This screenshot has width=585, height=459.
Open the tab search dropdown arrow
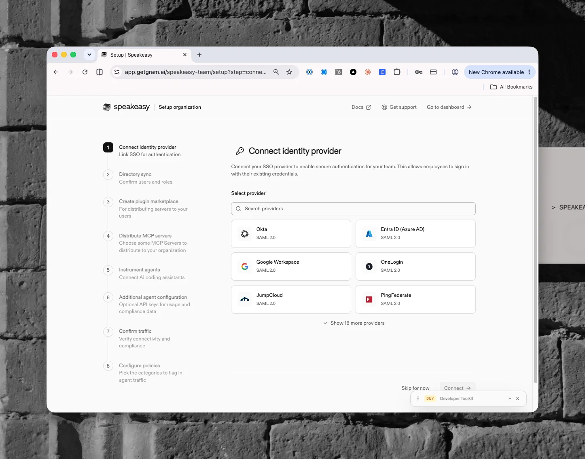click(x=89, y=55)
